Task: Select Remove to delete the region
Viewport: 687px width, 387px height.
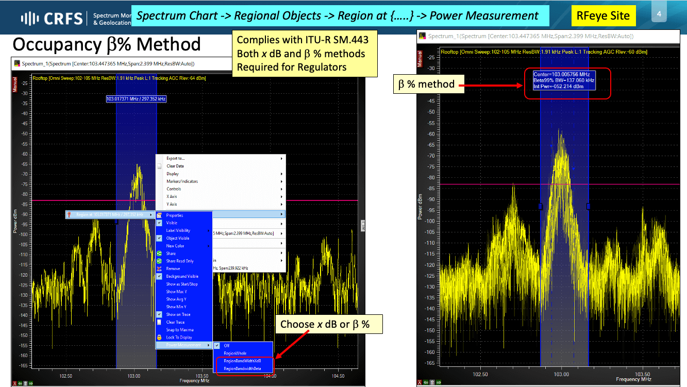Action: (183, 268)
